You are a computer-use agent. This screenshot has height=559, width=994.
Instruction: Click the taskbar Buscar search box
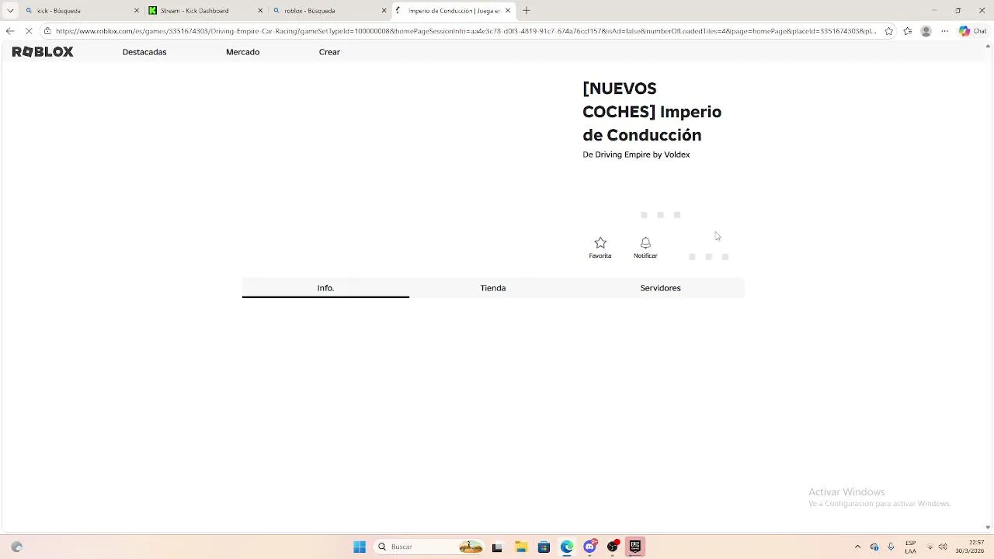428,547
